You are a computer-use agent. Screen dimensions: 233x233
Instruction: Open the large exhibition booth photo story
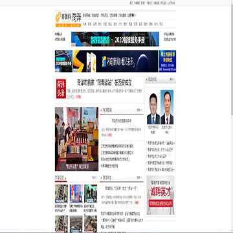(x=76, y=139)
